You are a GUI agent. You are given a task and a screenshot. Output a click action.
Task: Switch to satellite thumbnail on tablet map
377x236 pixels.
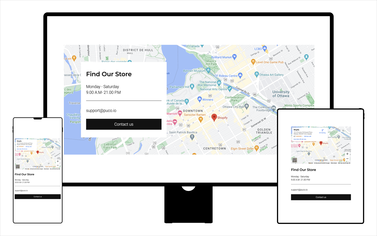click(295, 160)
